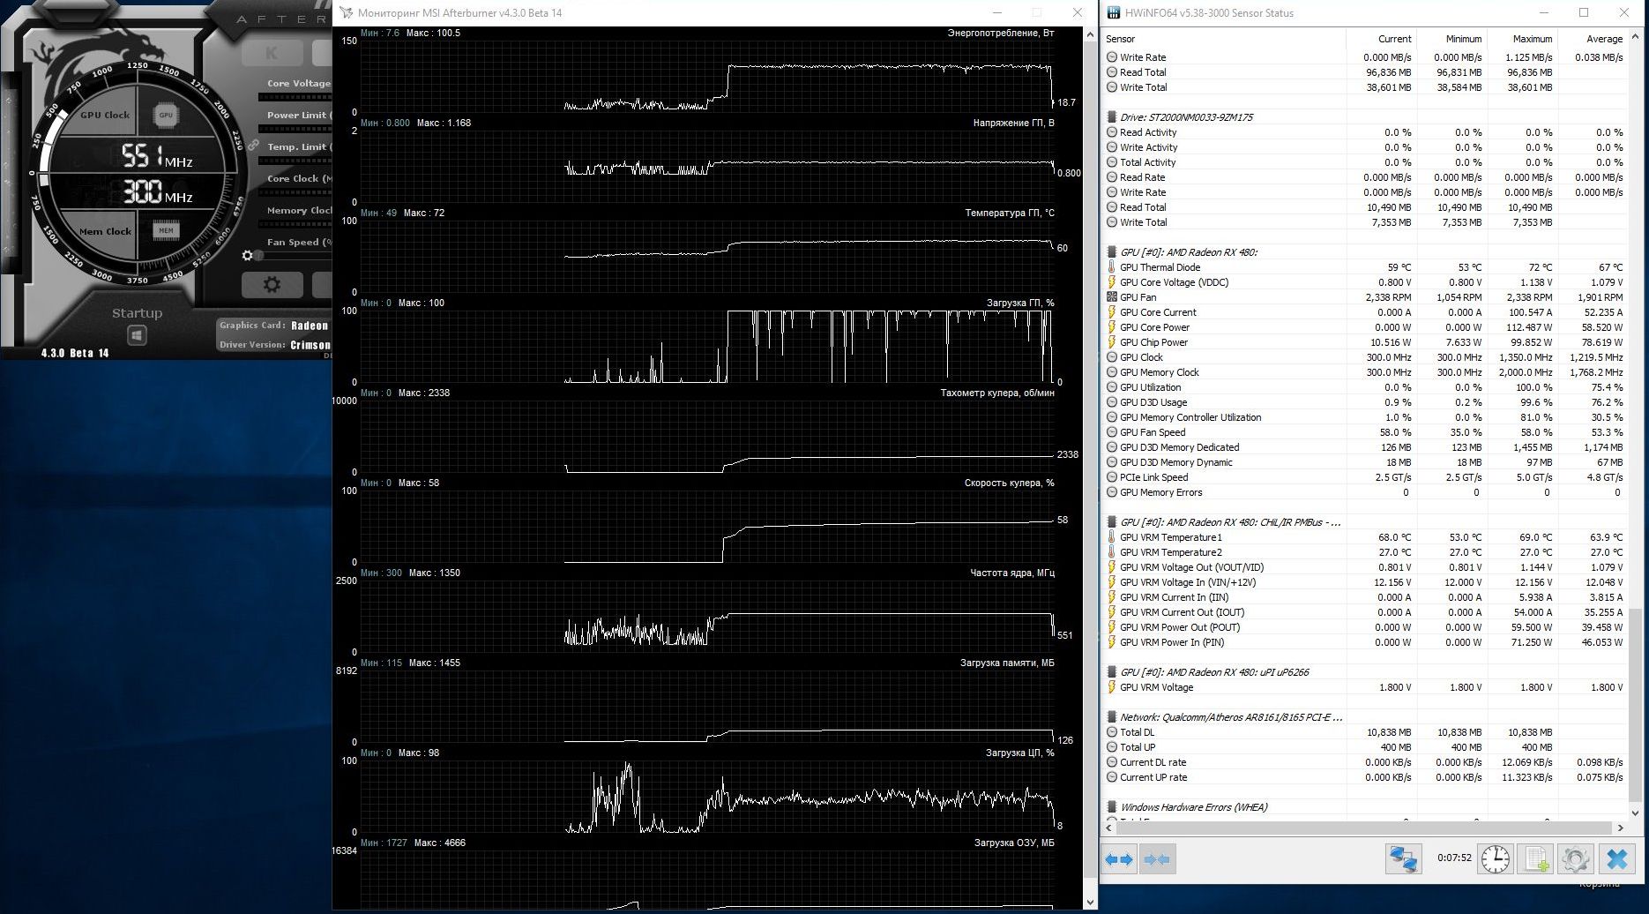Click the 0:07:52 elapsed timer in HWiNFO
The image size is (1649, 914).
pos(1454,858)
